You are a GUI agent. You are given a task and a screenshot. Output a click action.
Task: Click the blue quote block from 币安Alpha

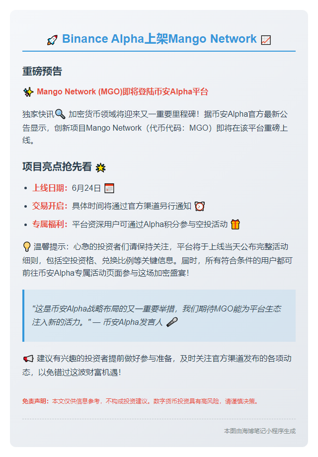[x=159, y=315]
